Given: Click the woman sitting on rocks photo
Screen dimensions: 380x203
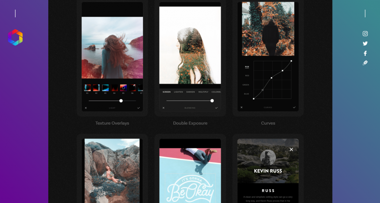Looking at the screenshot, I should click(x=112, y=171).
